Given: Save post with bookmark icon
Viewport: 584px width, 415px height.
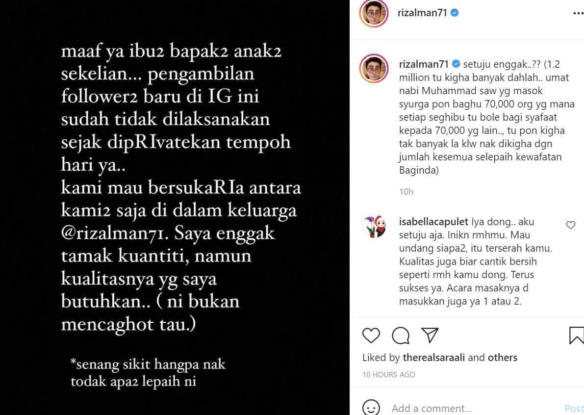Looking at the screenshot, I should point(576,335).
